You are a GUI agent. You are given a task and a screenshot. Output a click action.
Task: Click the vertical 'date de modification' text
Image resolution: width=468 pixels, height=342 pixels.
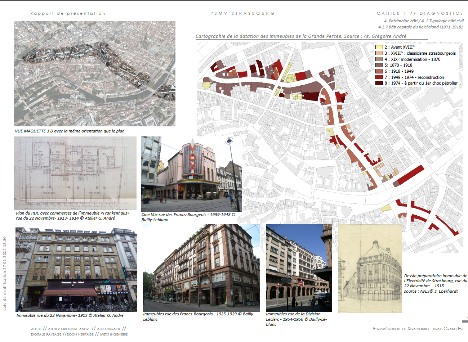[5, 274]
